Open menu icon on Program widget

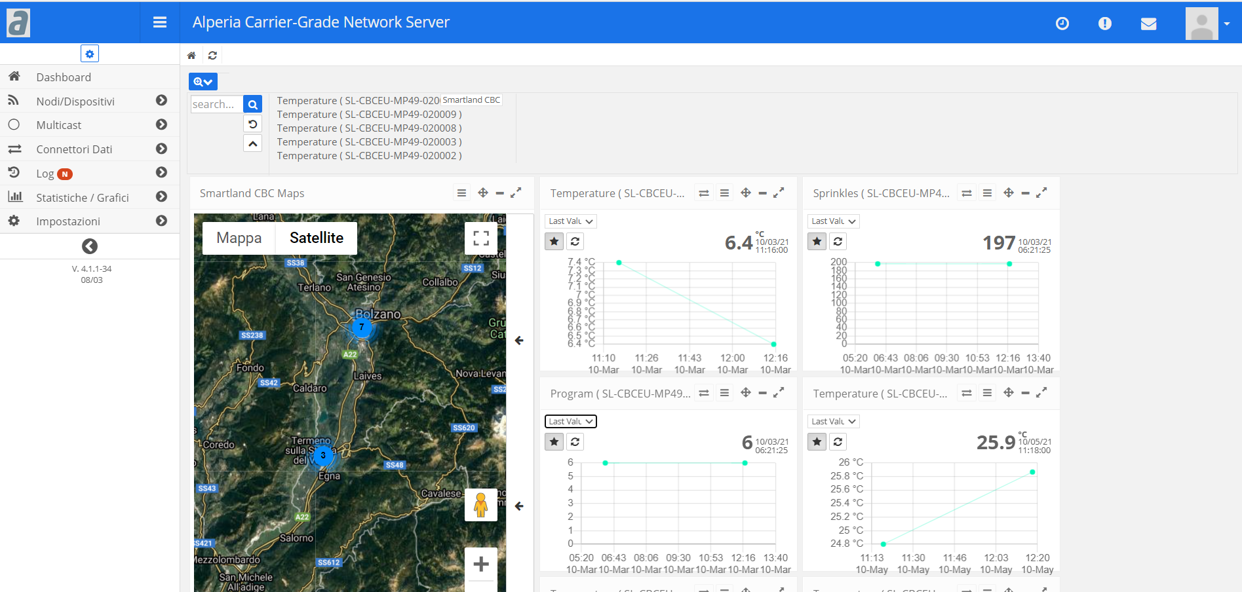click(724, 393)
